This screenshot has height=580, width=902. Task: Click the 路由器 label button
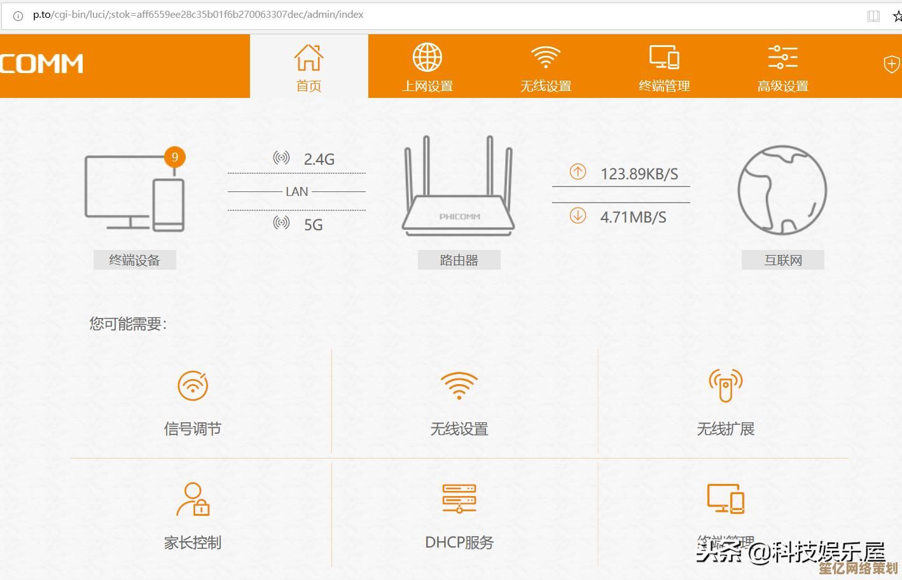[459, 260]
